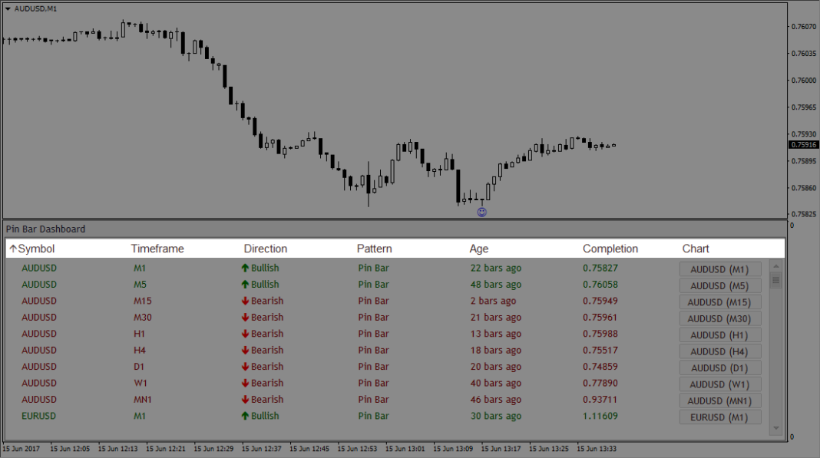Click the dashboard scrollbar down arrow
820x458 pixels.
pos(776,427)
